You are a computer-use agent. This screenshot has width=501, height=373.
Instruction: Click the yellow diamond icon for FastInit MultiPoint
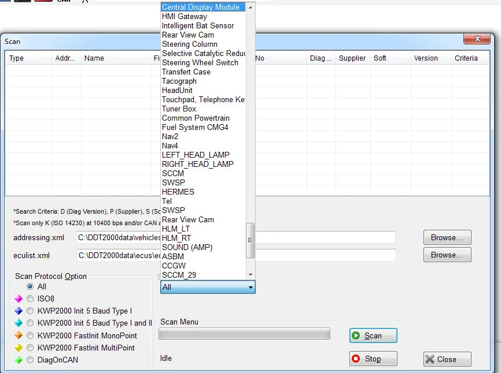click(x=19, y=348)
